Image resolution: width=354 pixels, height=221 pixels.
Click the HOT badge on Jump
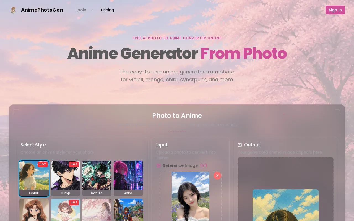(x=74, y=164)
